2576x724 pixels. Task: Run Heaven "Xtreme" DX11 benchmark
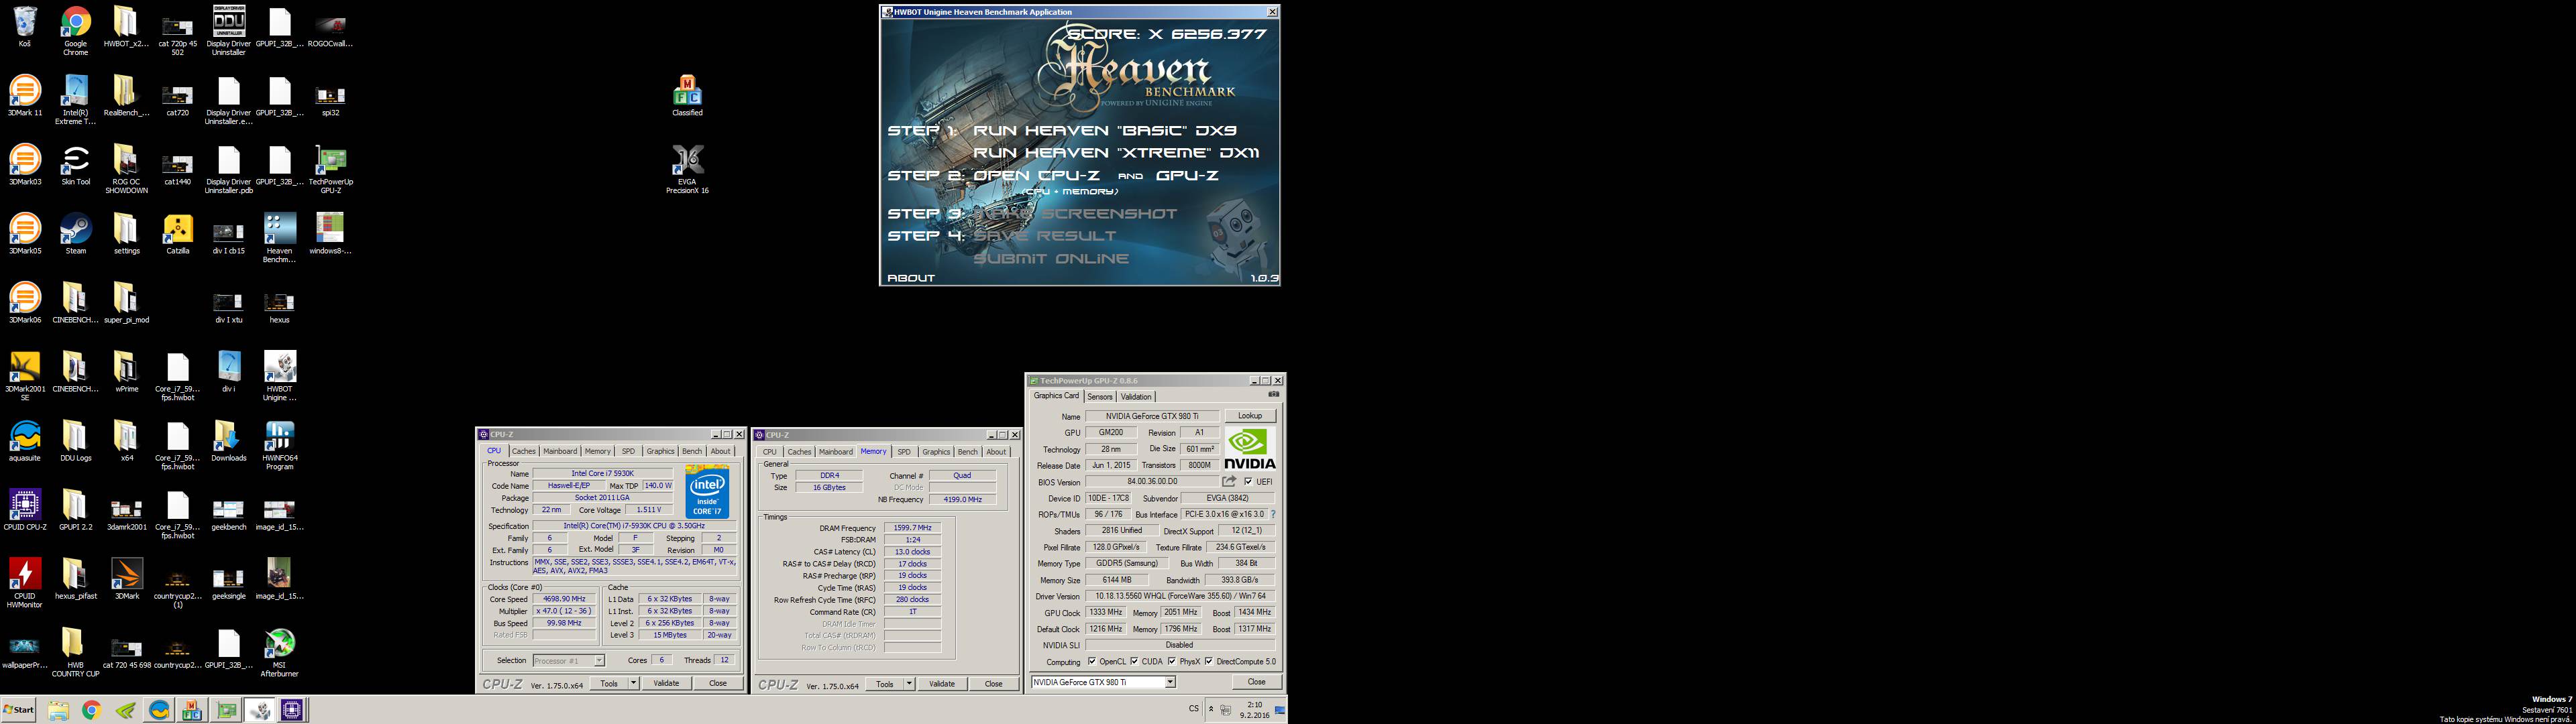[1116, 153]
